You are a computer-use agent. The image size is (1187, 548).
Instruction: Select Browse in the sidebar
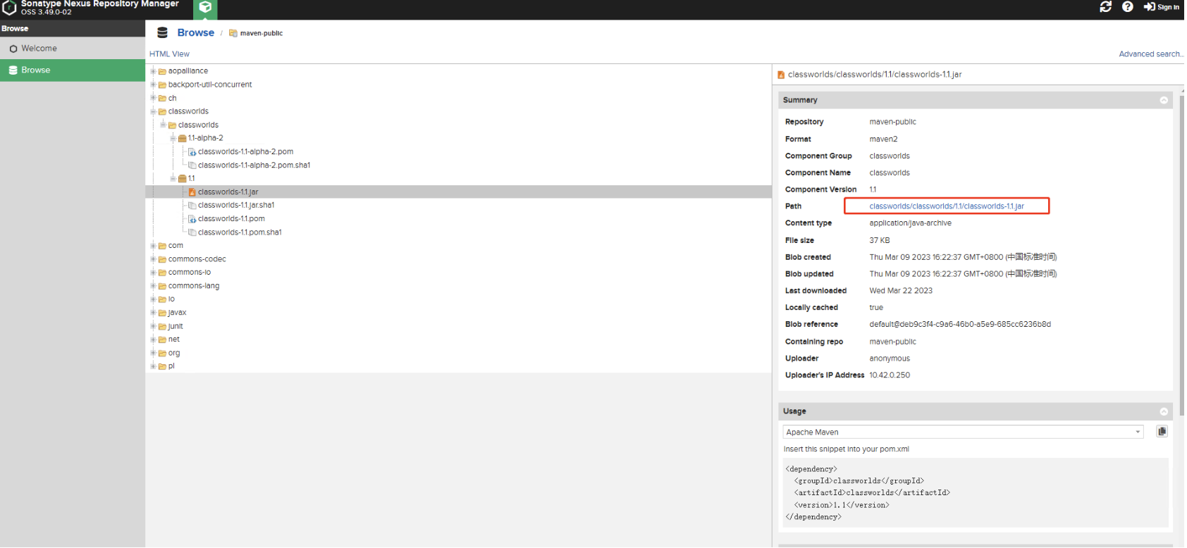pos(73,70)
